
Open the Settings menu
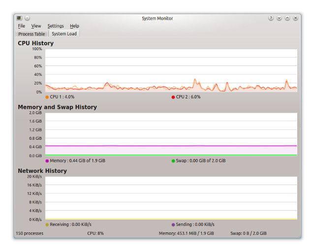pos(56,26)
